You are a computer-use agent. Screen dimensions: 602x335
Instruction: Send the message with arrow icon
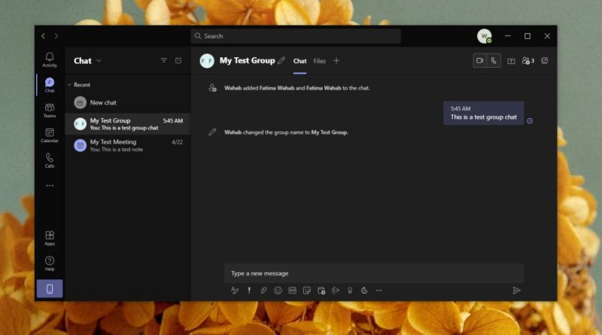click(516, 291)
